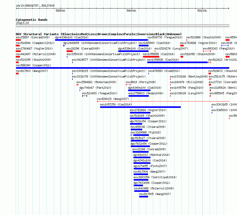This screenshot has width=237, height=215.
Task: Click the red loss bar under nsv1055858
Action: tap(151, 57)
